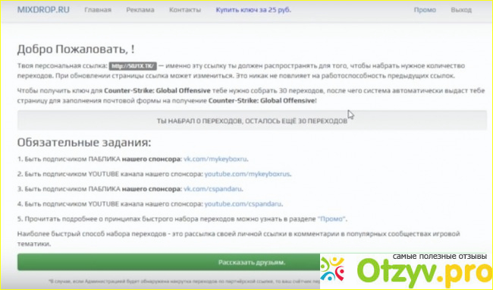Viewport: 493px width, 290px height.
Task: Open the Контакты menu item
Action: click(x=185, y=10)
